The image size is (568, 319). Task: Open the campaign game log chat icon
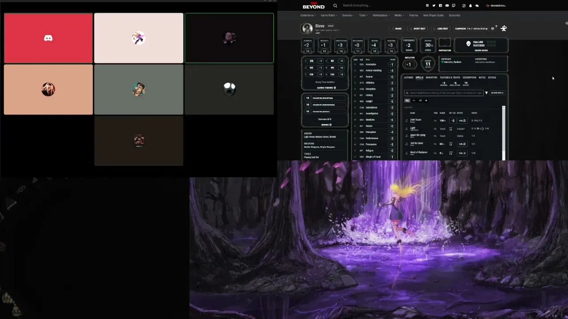pos(493,28)
